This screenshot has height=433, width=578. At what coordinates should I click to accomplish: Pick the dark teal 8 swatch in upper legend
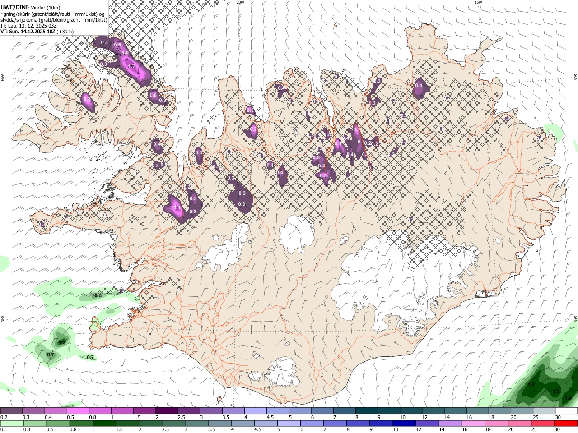coord(366,411)
